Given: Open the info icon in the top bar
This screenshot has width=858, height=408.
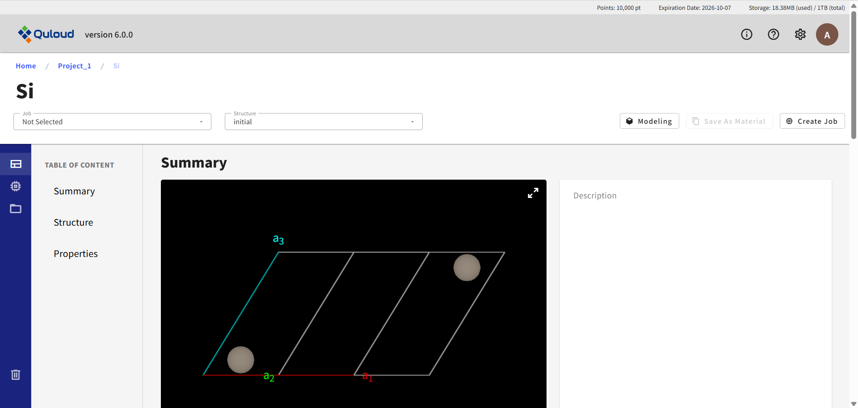Looking at the screenshot, I should [747, 34].
